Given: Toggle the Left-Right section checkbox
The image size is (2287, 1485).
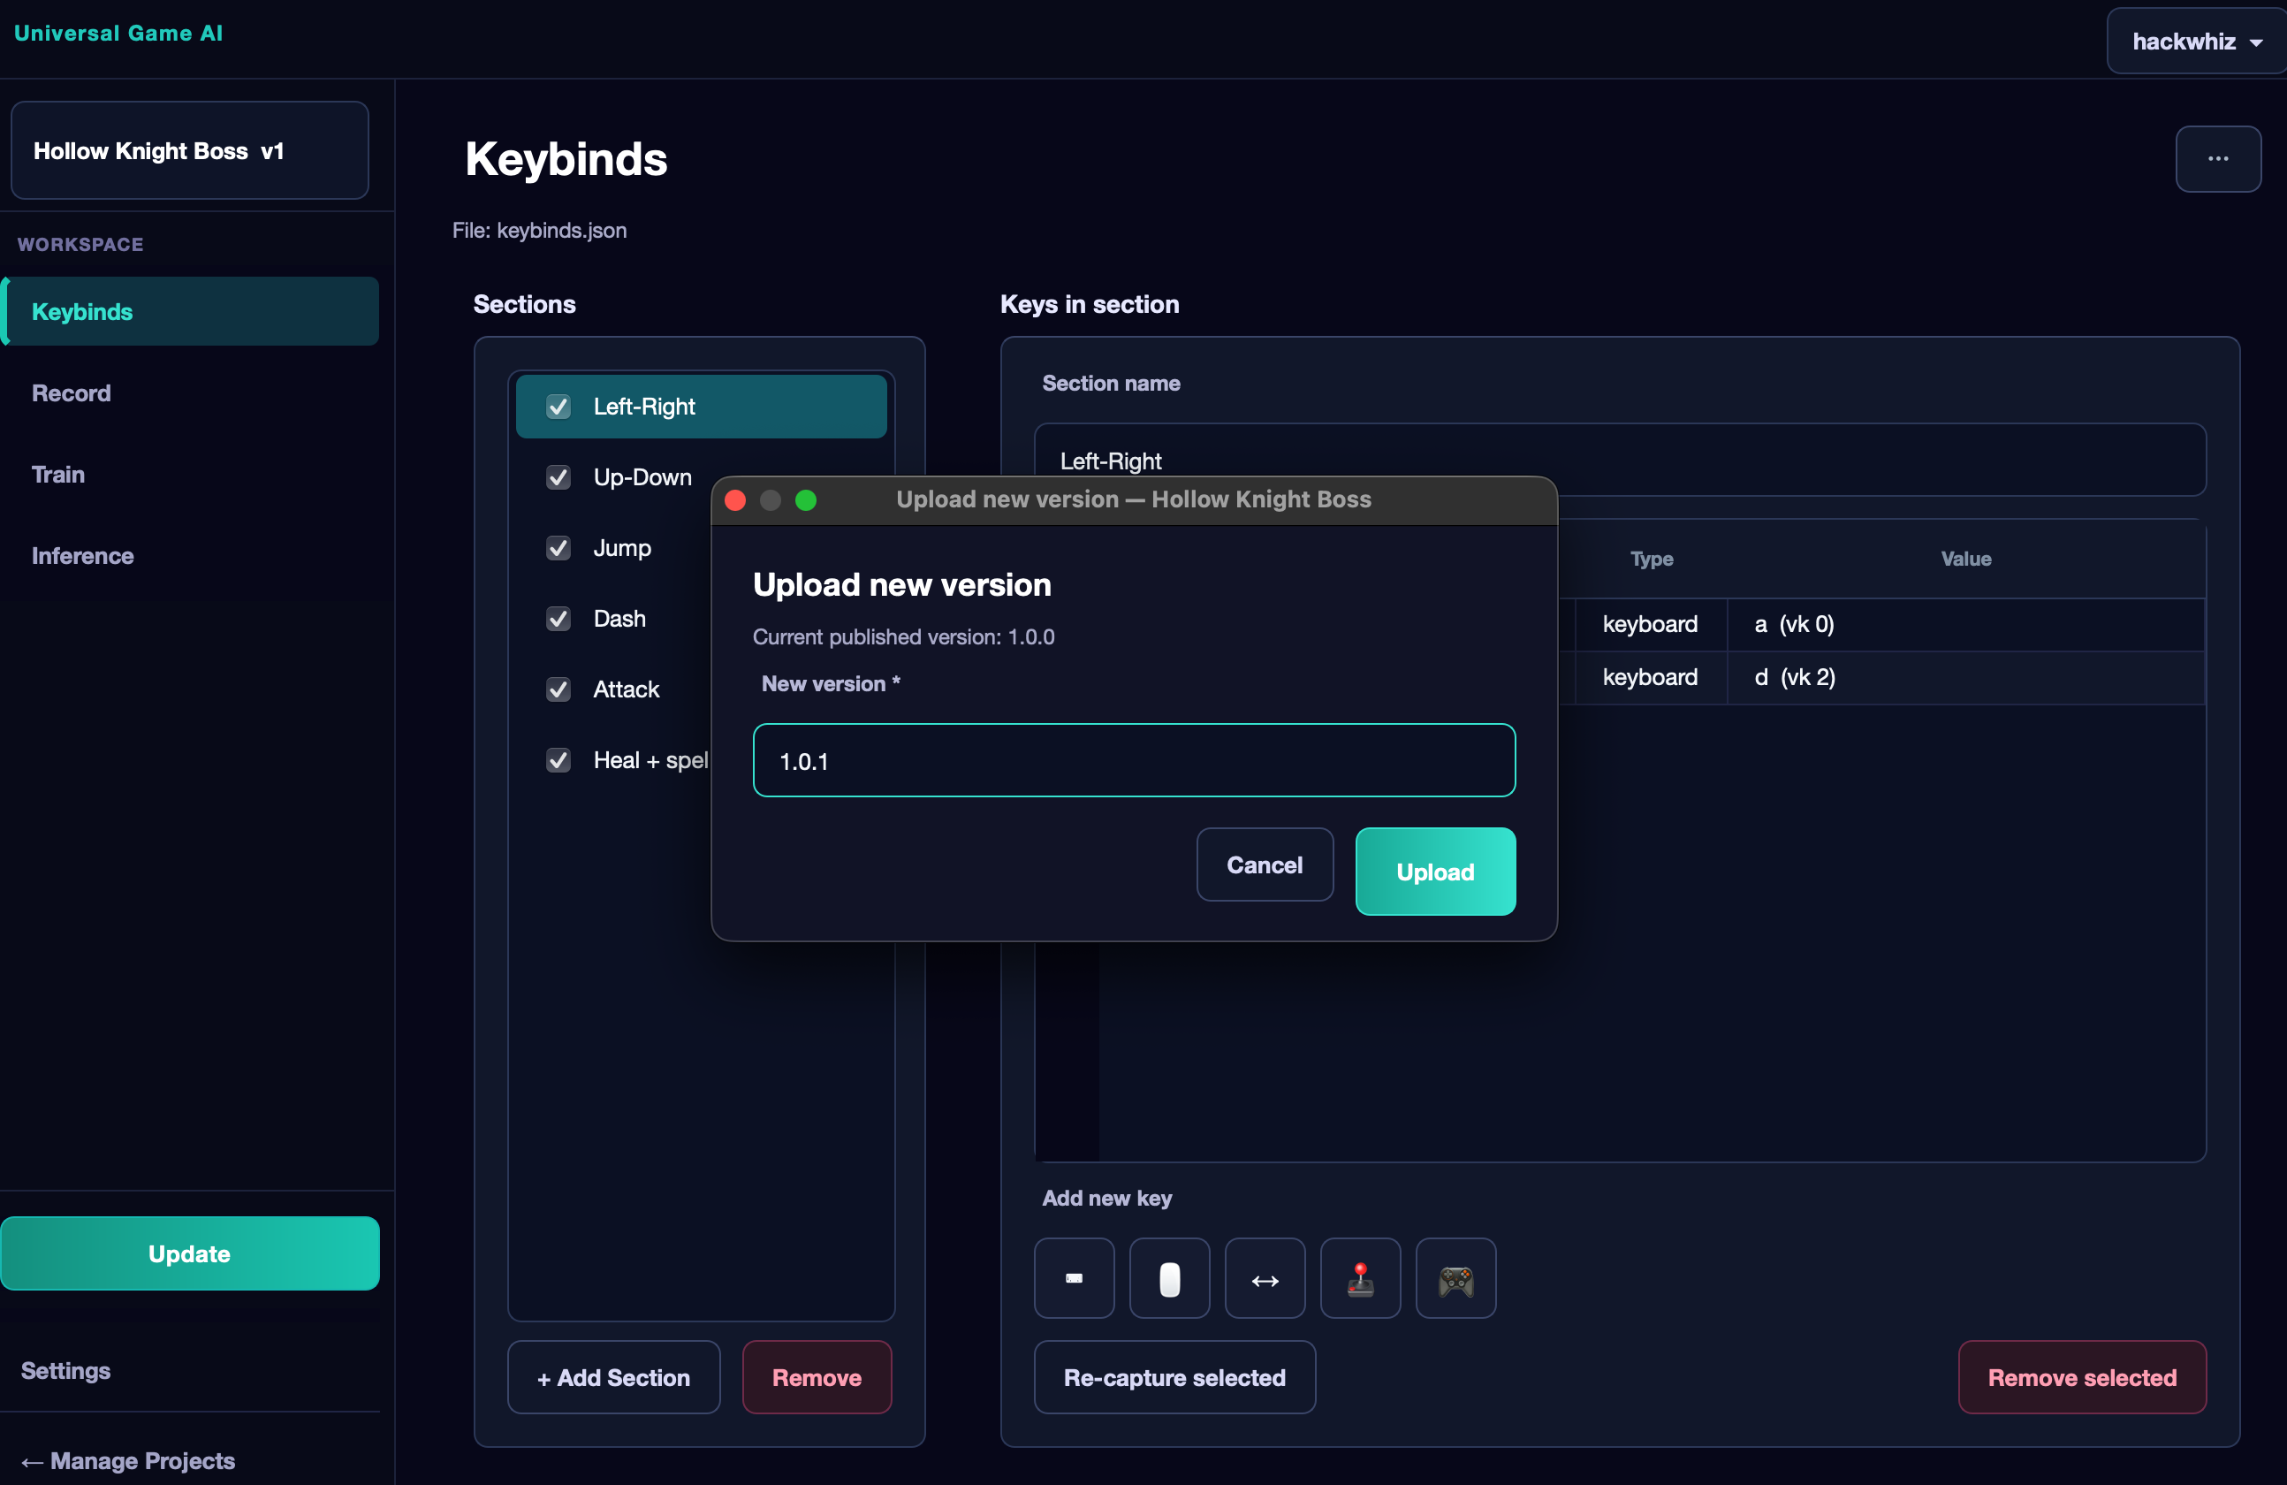Looking at the screenshot, I should point(558,407).
